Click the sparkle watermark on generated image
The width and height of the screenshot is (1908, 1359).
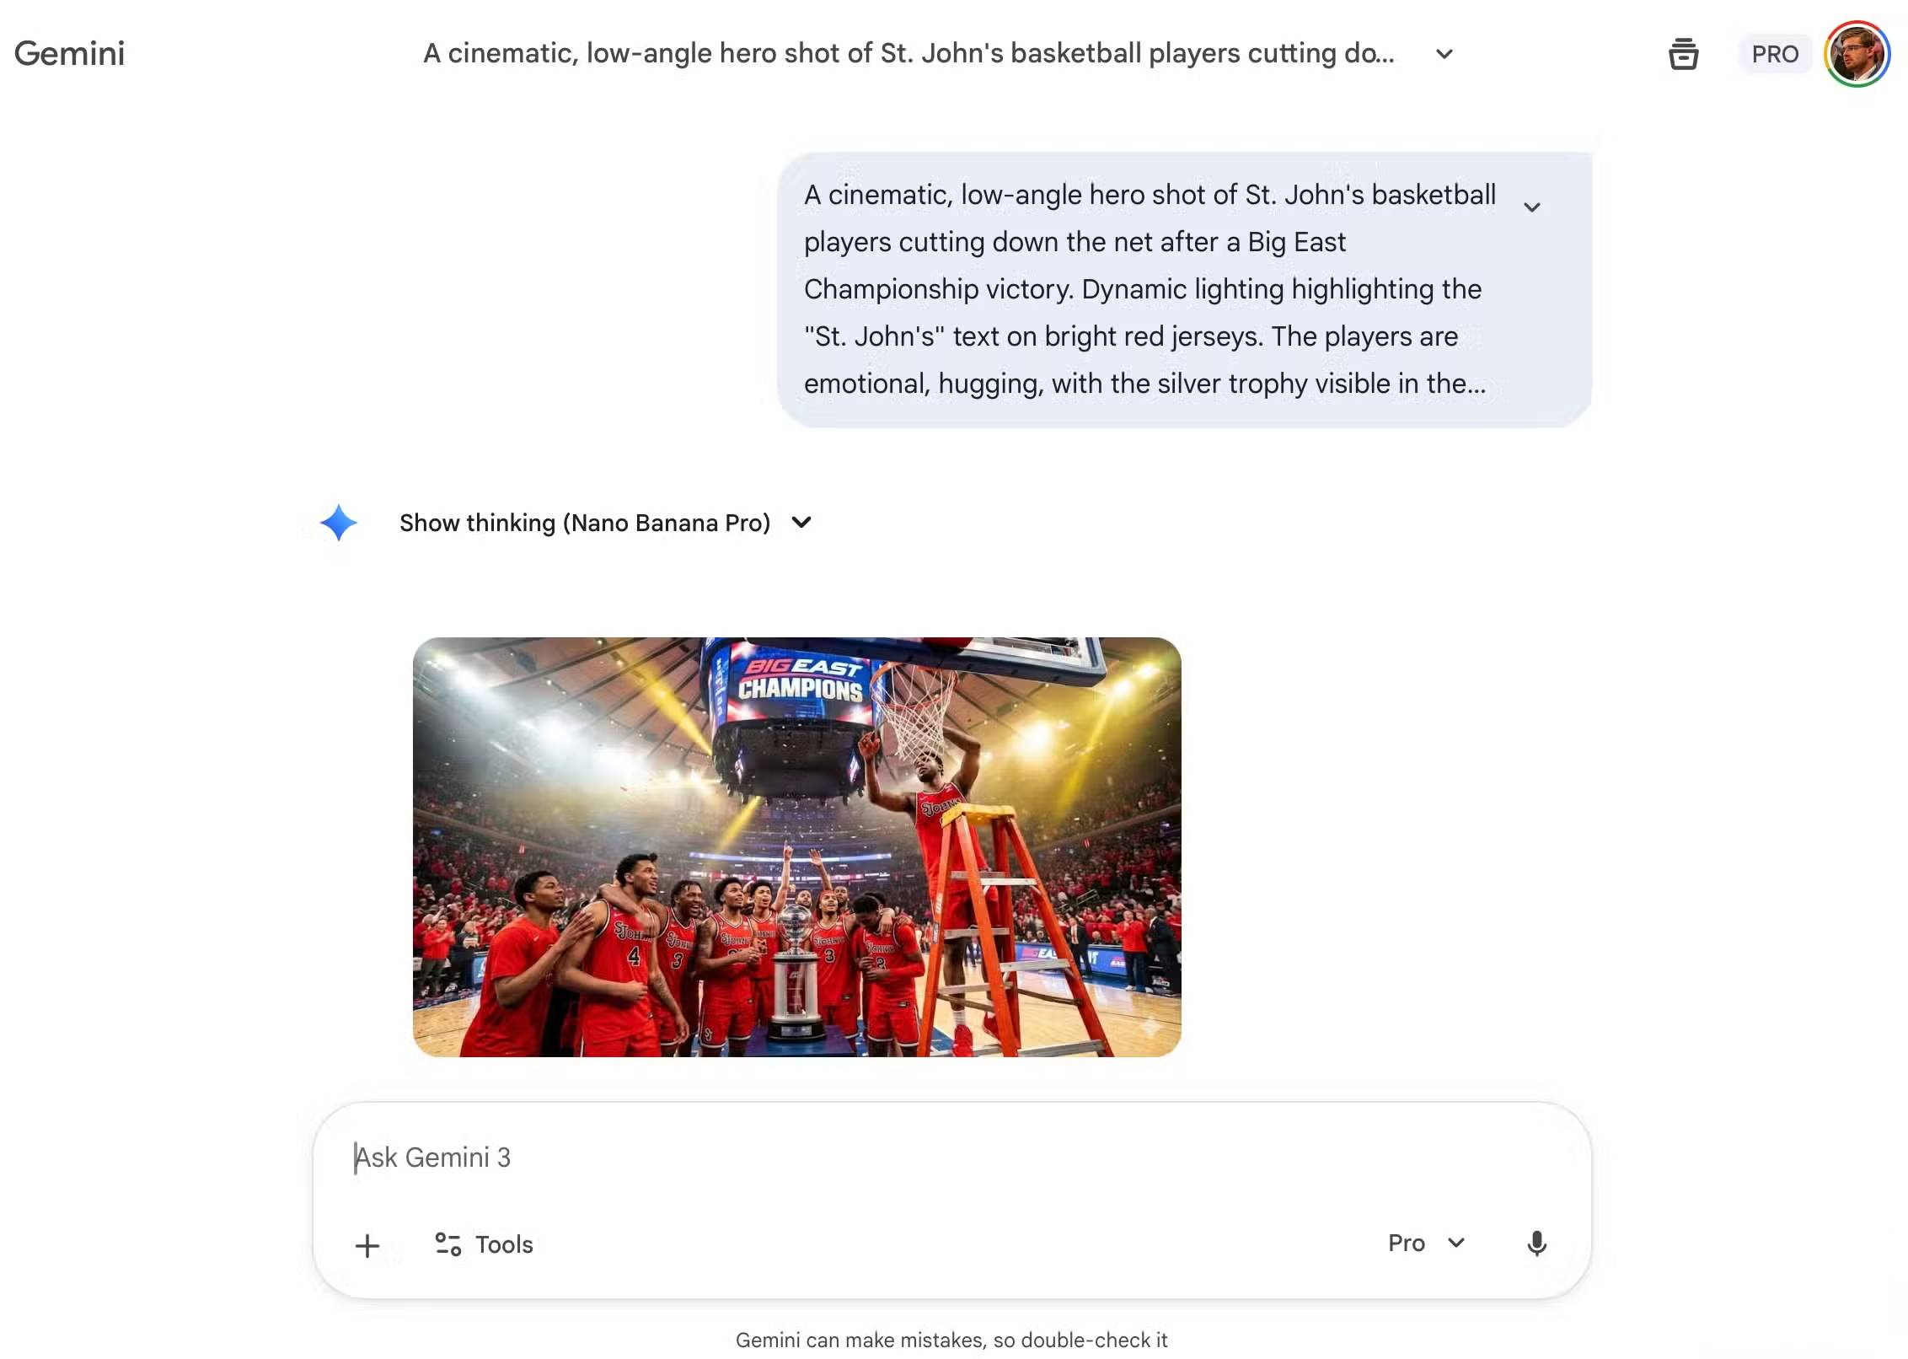coord(1150,1026)
